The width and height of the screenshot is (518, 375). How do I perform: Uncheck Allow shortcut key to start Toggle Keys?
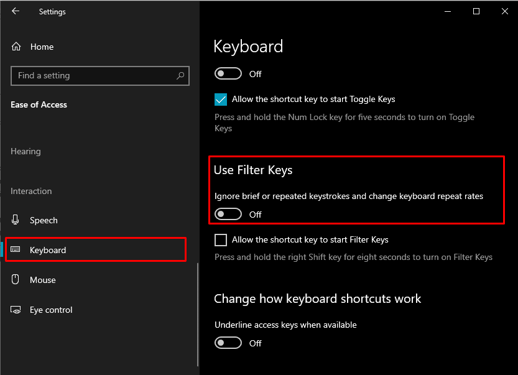point(221,99)
